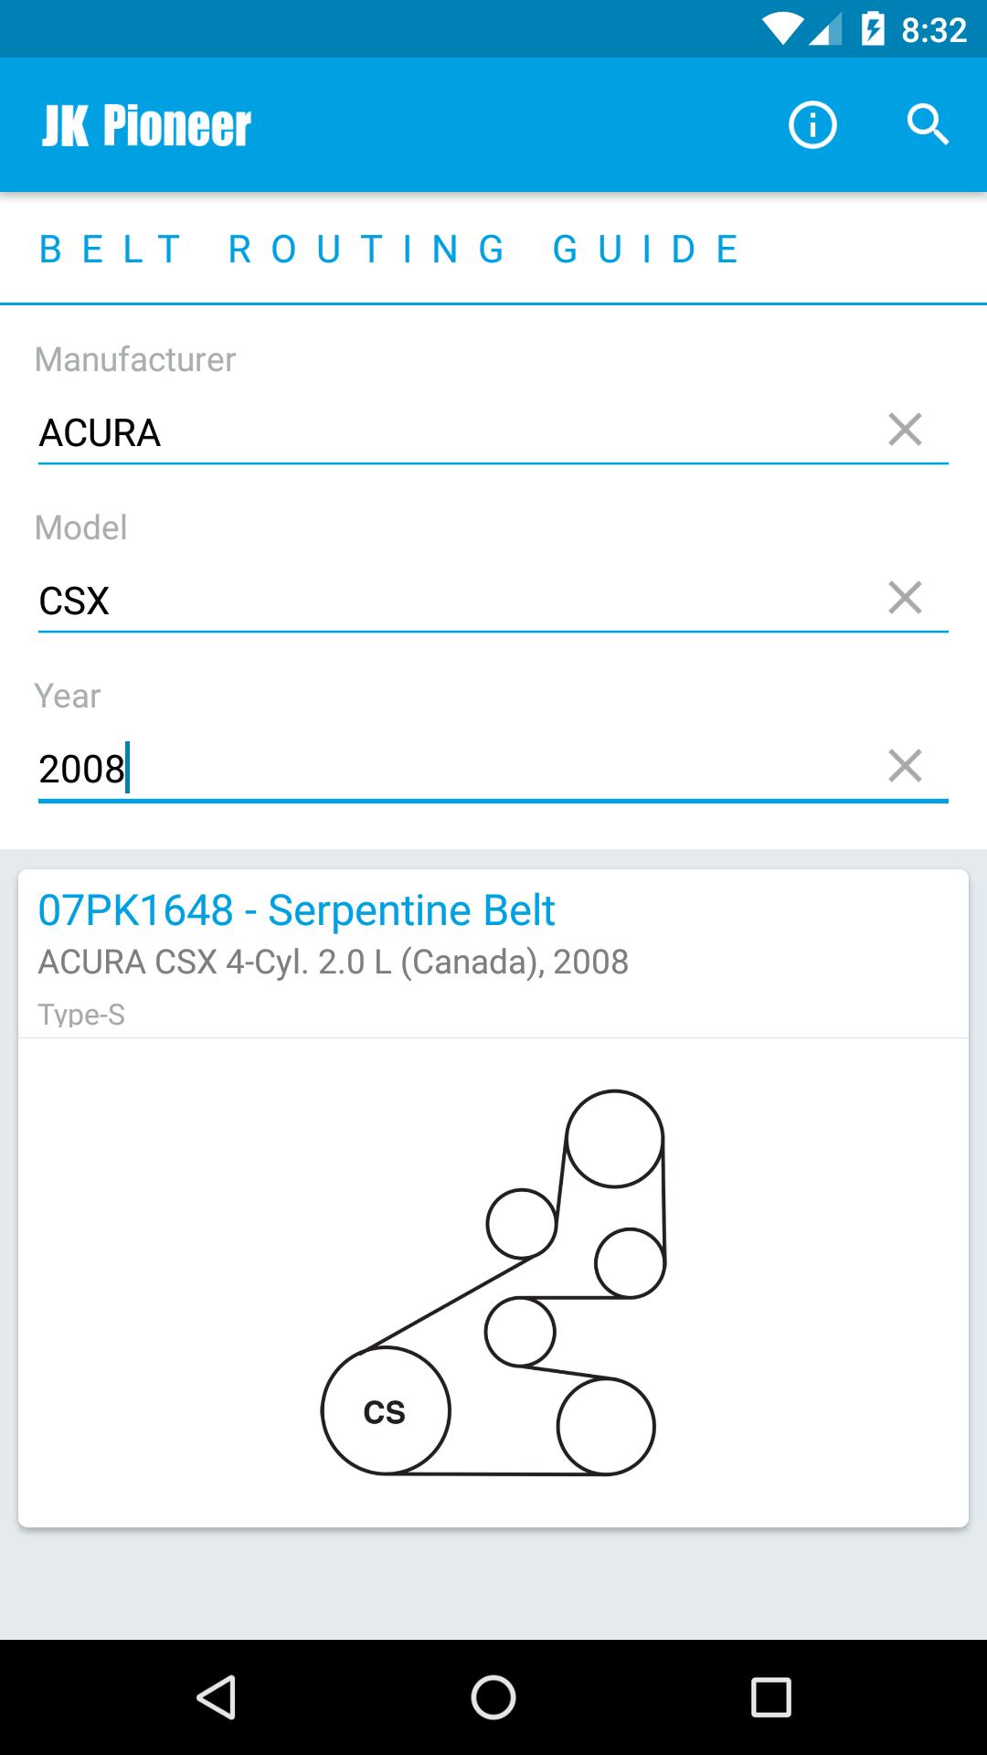987x1755 pixels.
Task: Clear the Model field CSX
Action: [x=905, y=598]
